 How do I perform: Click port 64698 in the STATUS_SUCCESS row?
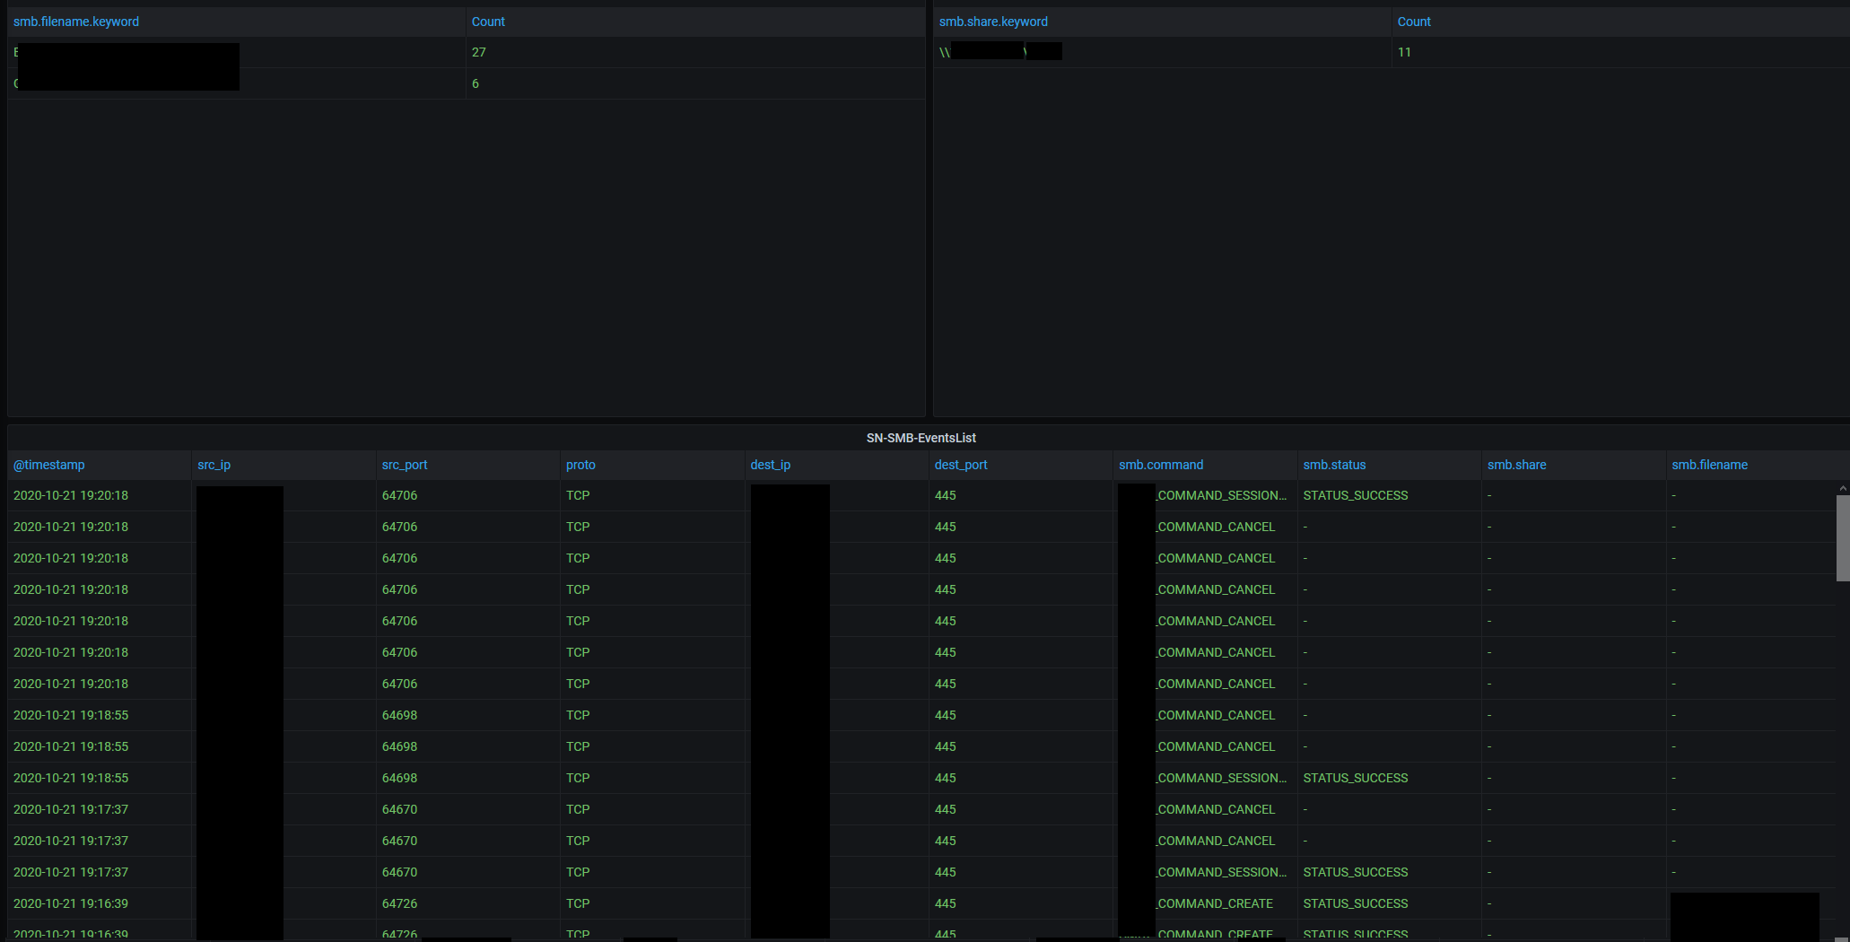400,778
